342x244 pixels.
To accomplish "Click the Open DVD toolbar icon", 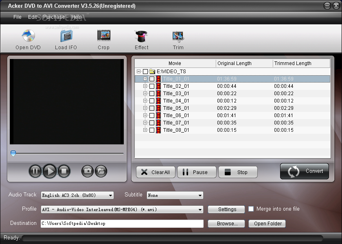I will [28, 35].
